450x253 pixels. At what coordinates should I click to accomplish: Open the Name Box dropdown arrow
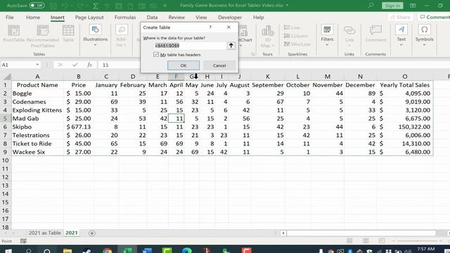coord(37,65)
